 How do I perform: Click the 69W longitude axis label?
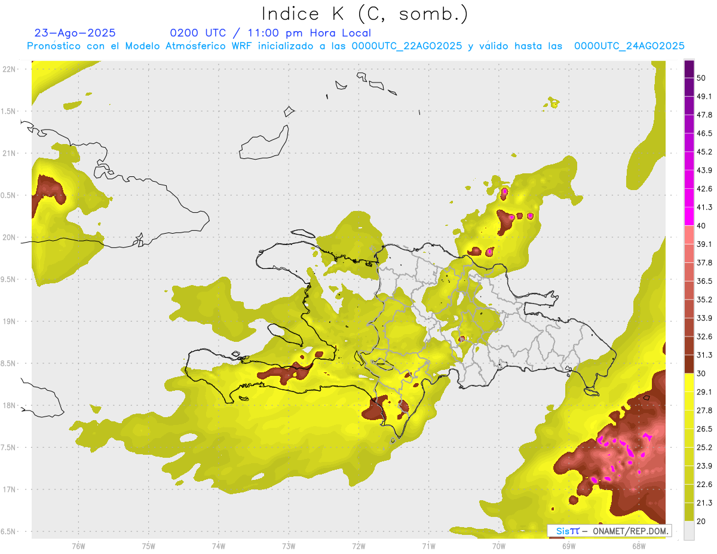click(568, 546)
